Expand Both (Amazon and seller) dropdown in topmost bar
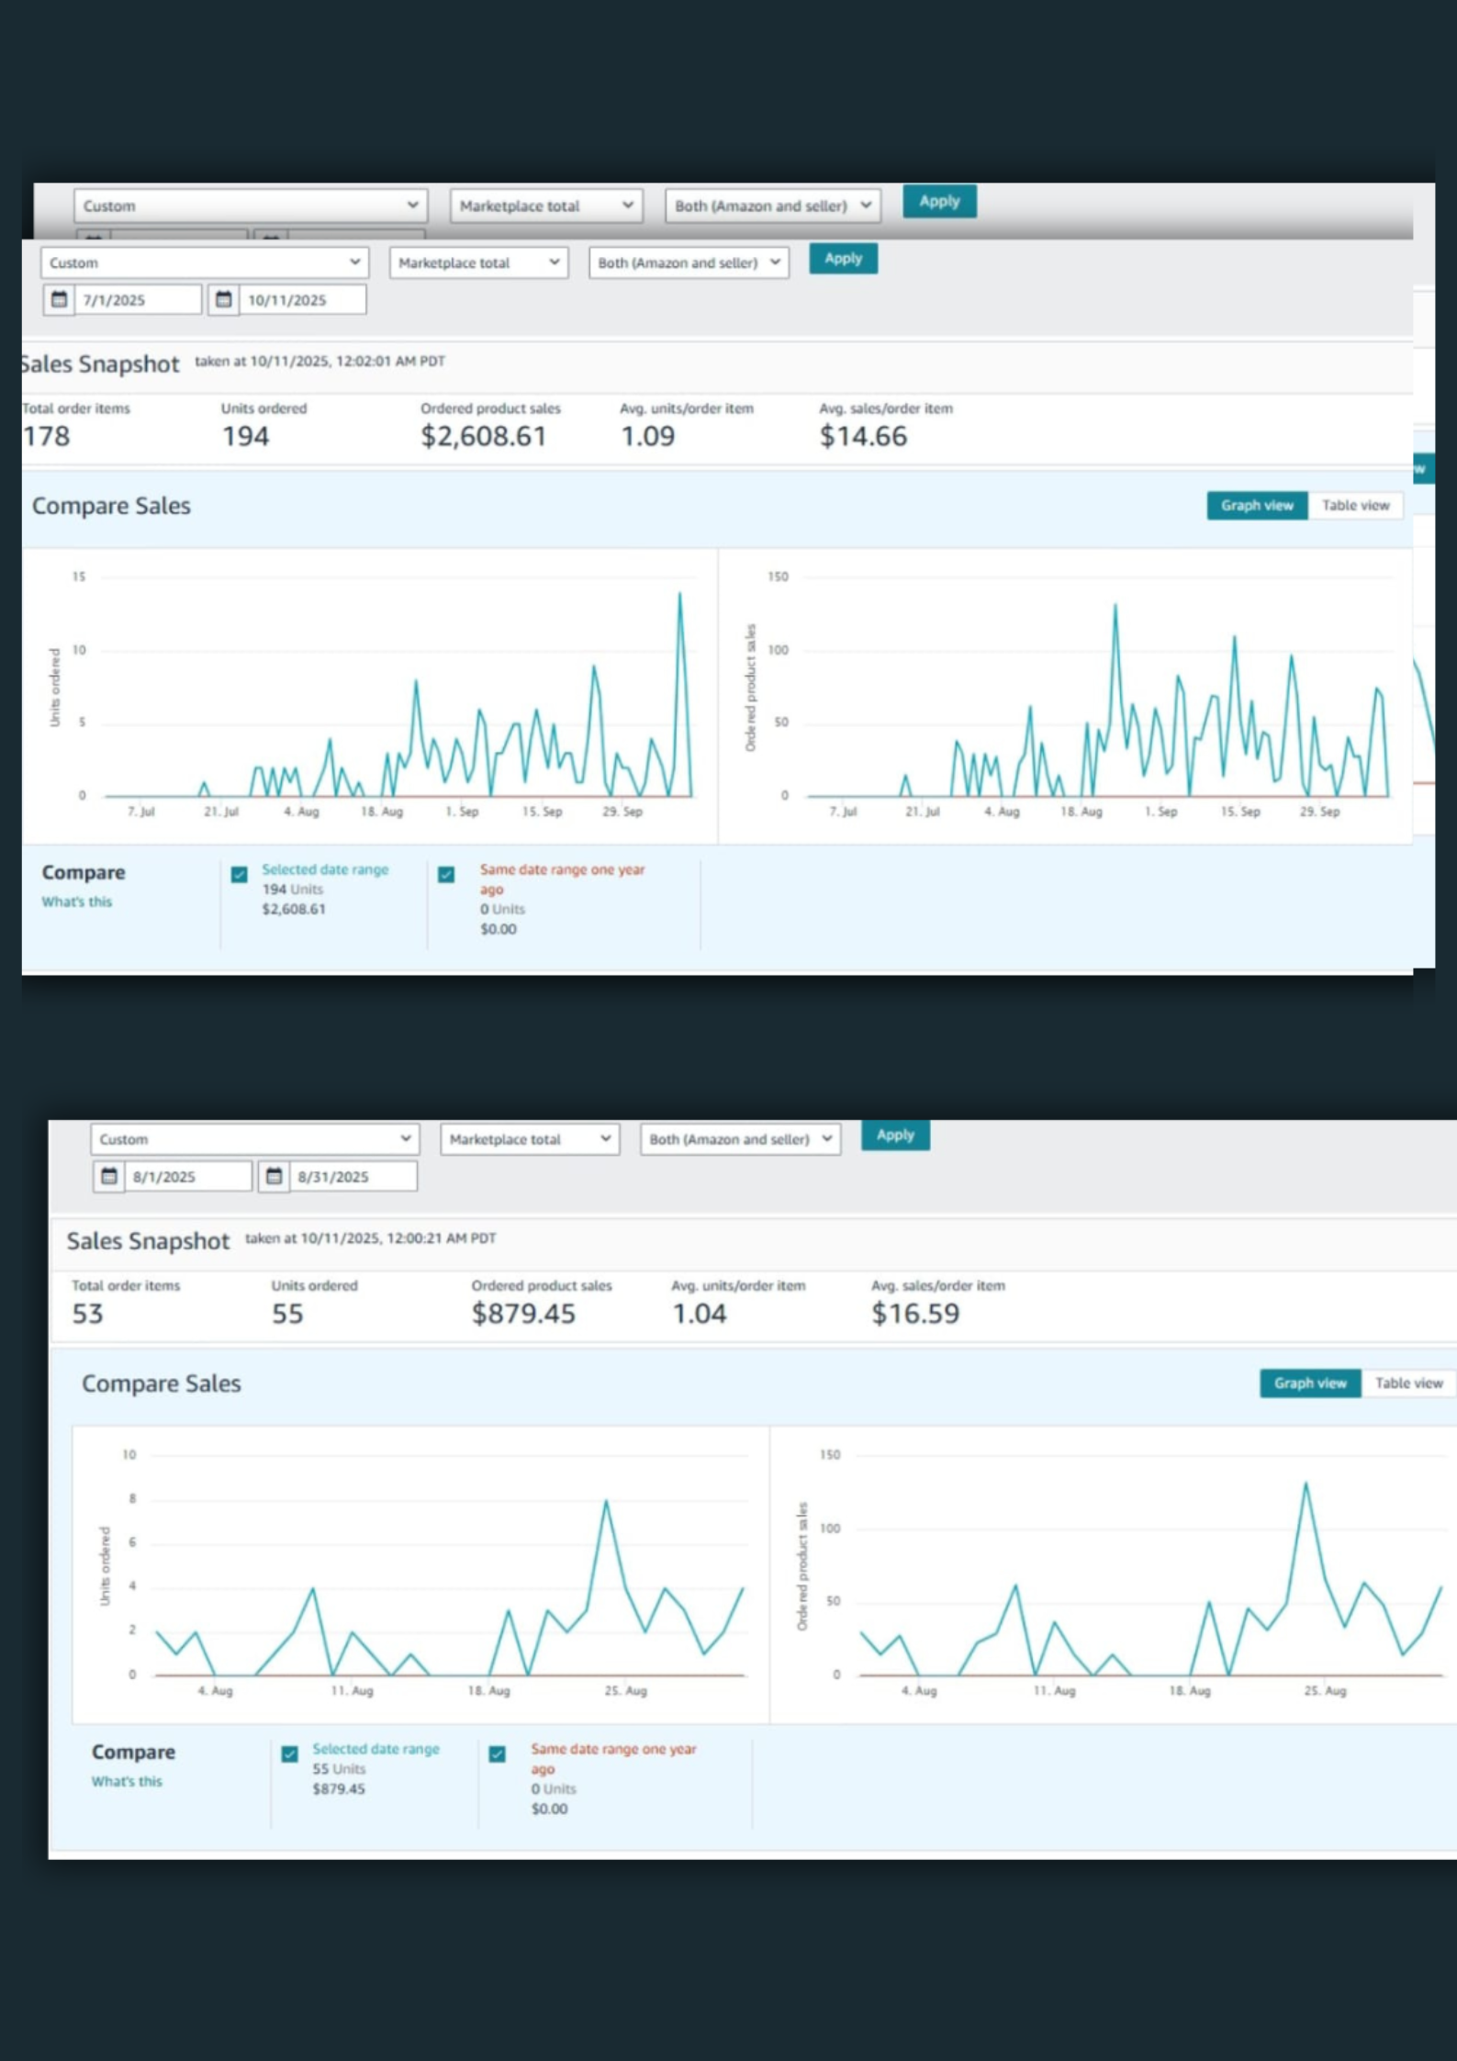Viewport: 1457px width, 2061px height. (x=772, y=206)
